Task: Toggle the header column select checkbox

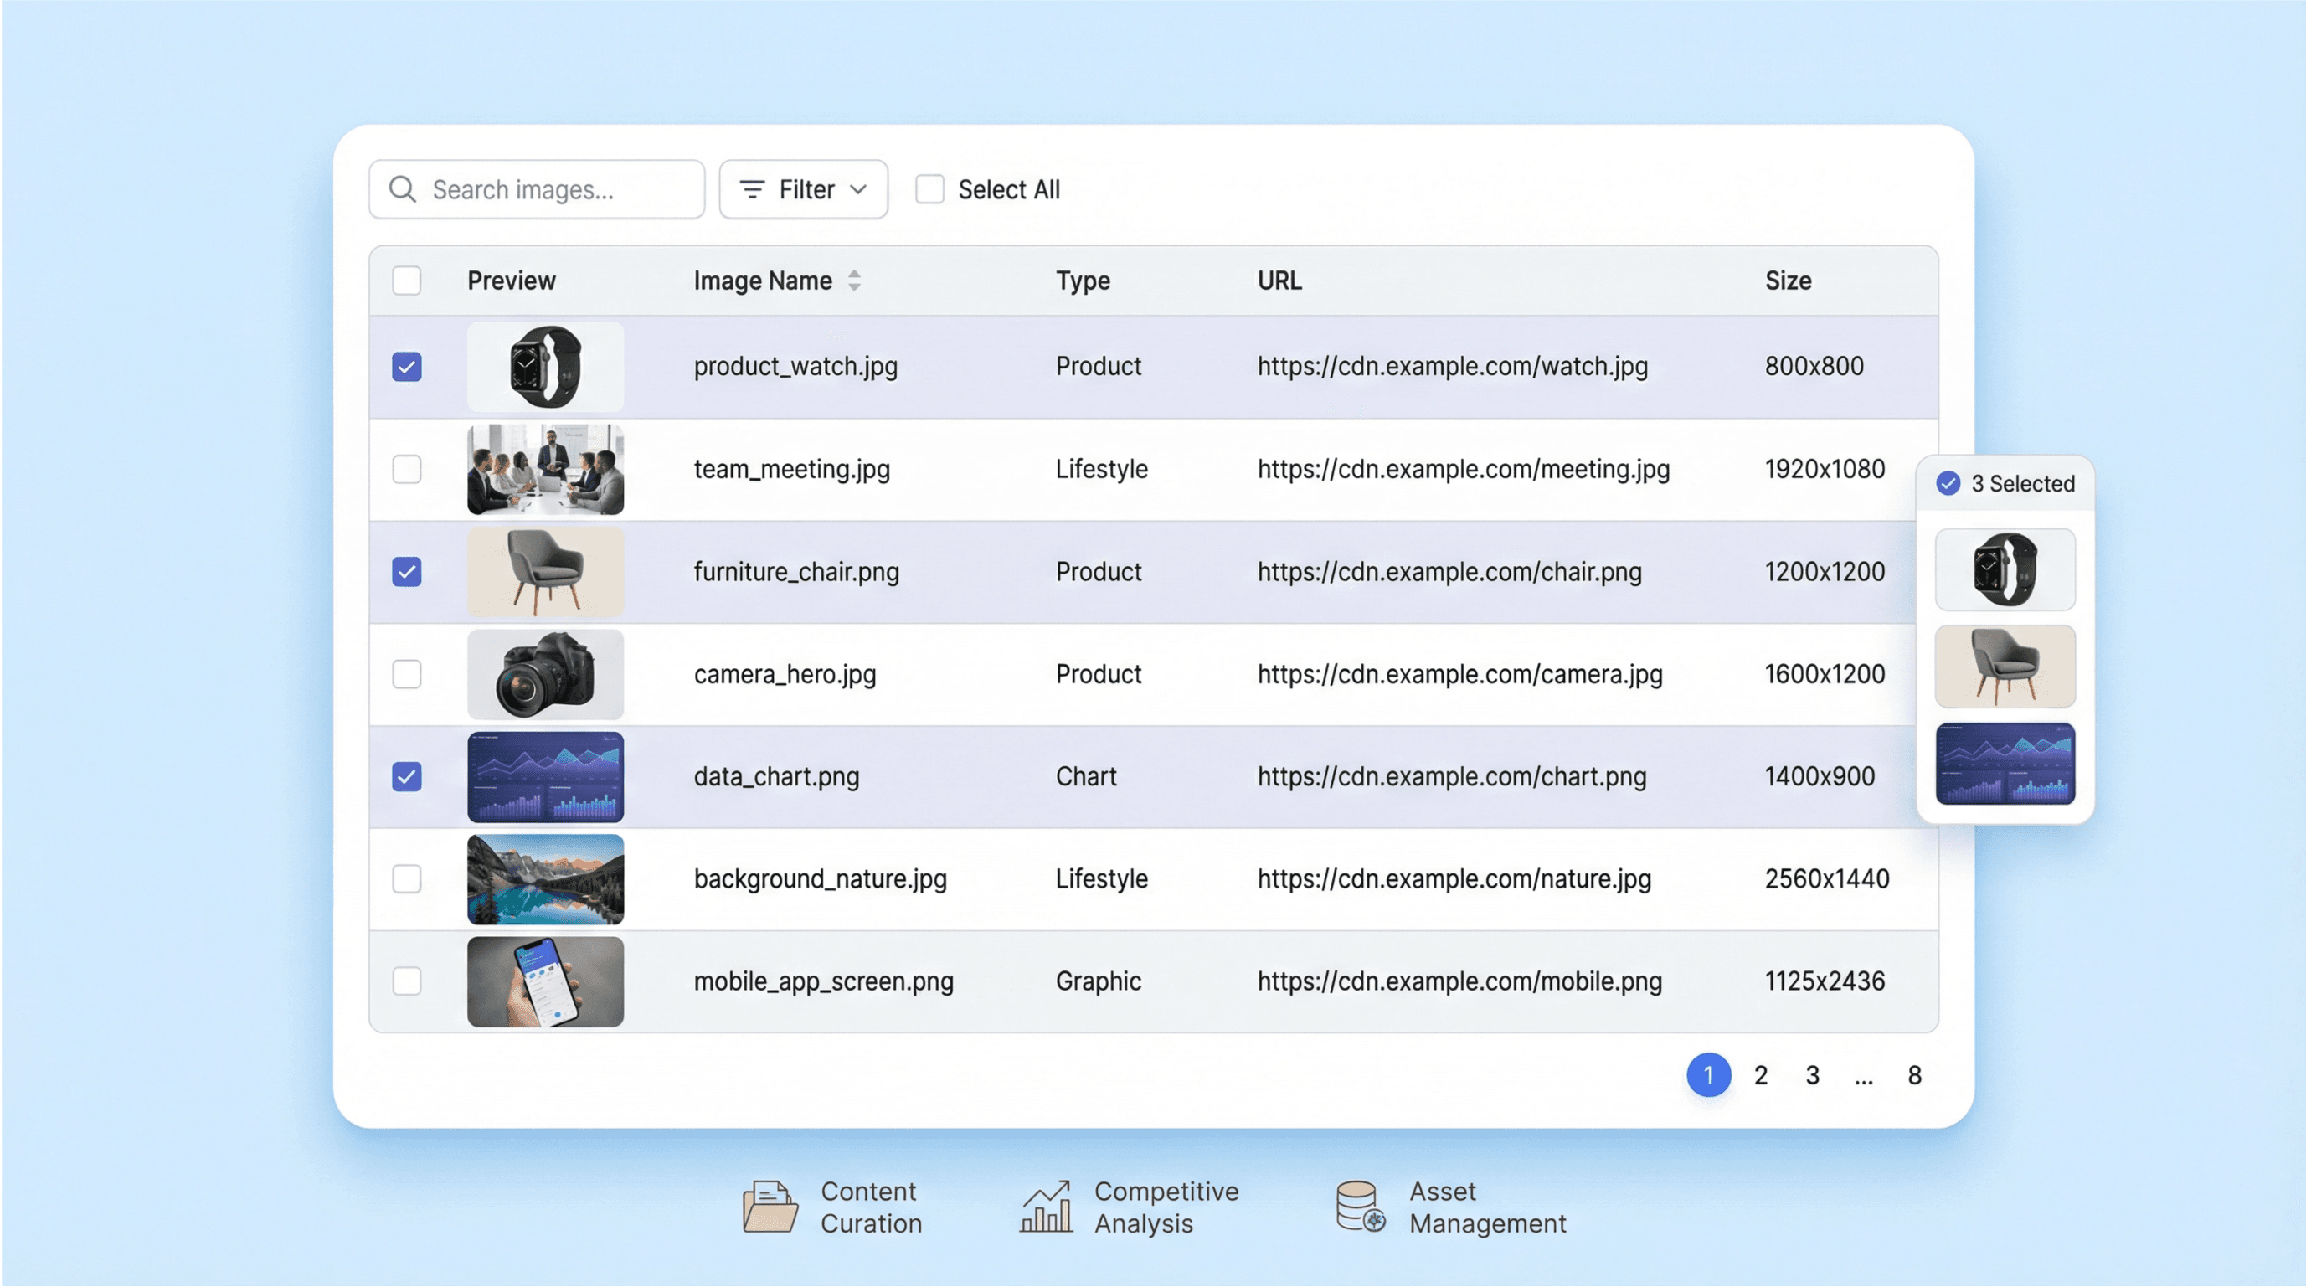Action: [406, 281]
